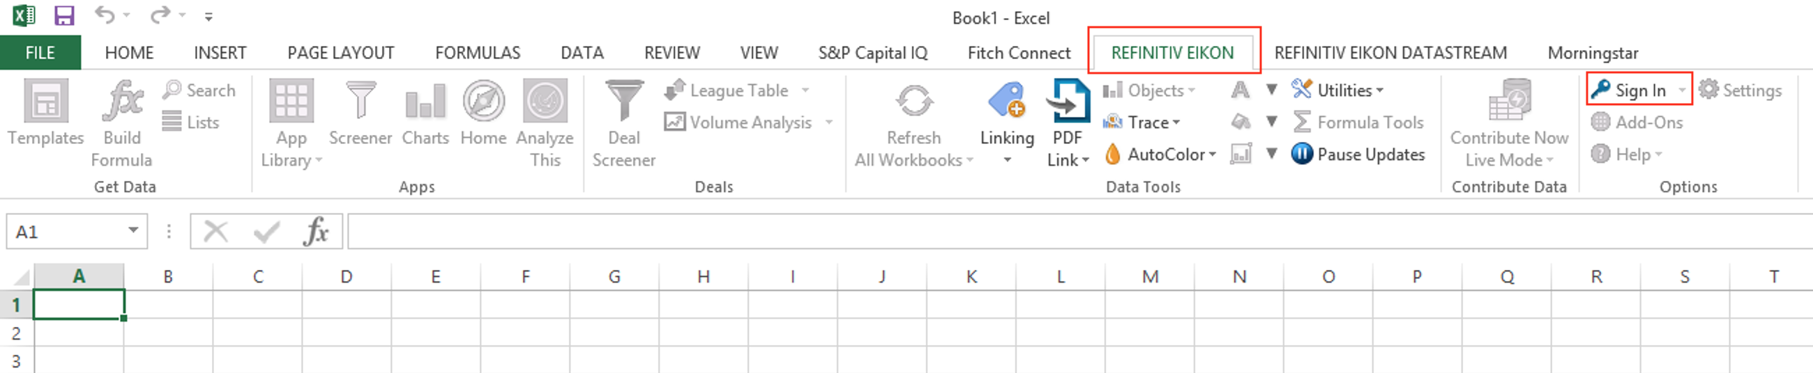Open the Help menu
The height and width of the screenshot is (373, 1813).
[1626, 154]
